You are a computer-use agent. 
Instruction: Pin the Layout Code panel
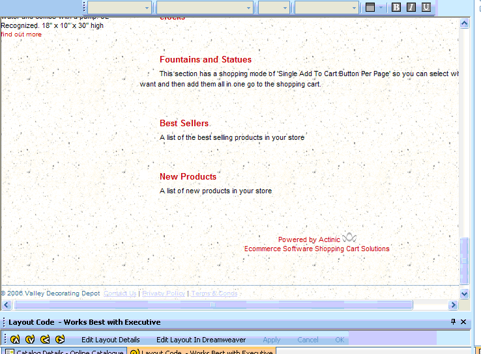[454, 322]
